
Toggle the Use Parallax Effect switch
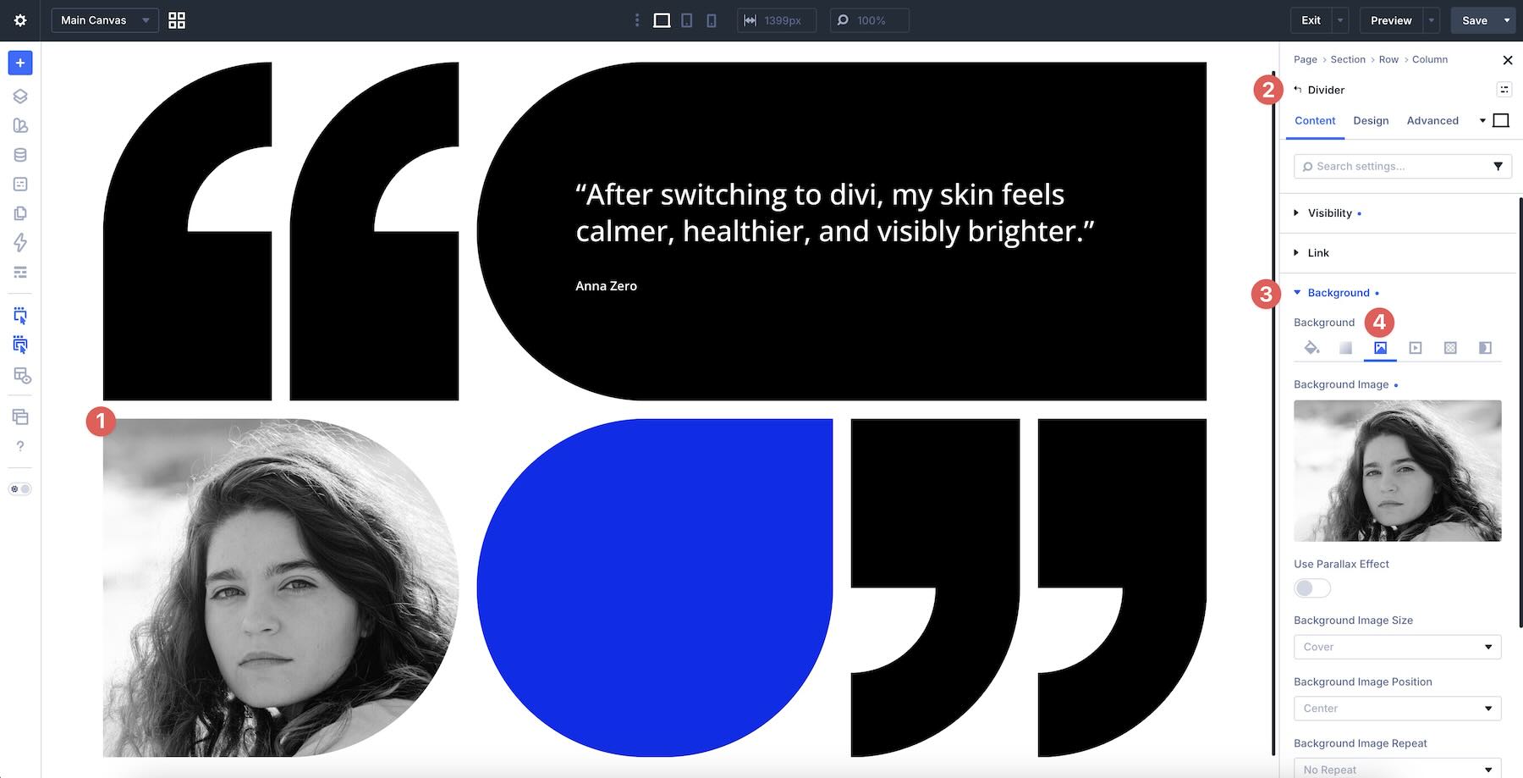pyautogui.click(x=1312, y=588)
